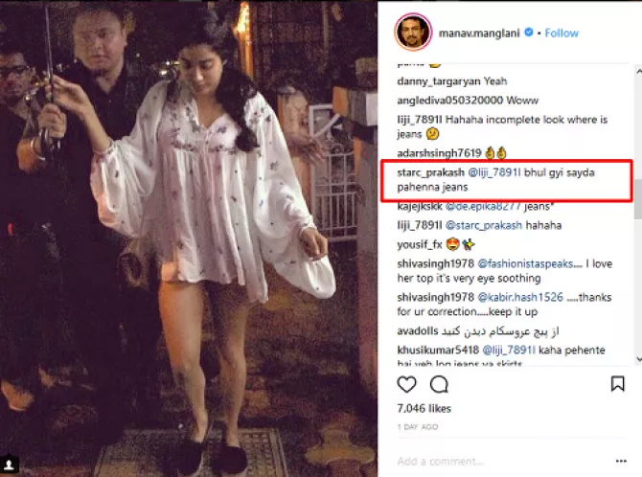Open manav.manglani username link

click(479, 33)
